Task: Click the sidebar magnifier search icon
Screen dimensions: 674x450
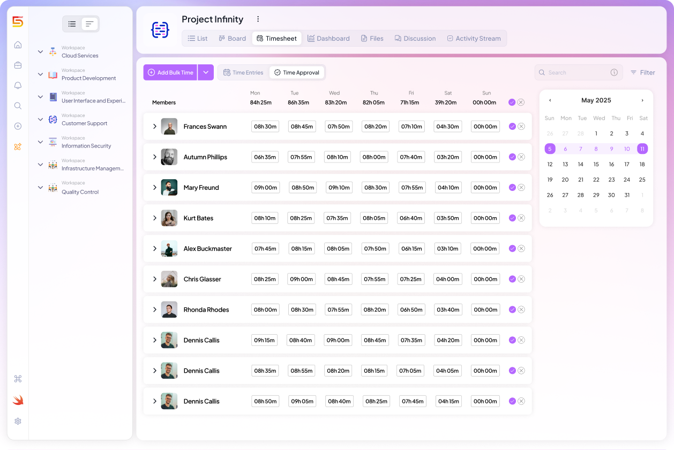Action: [18, 106]
